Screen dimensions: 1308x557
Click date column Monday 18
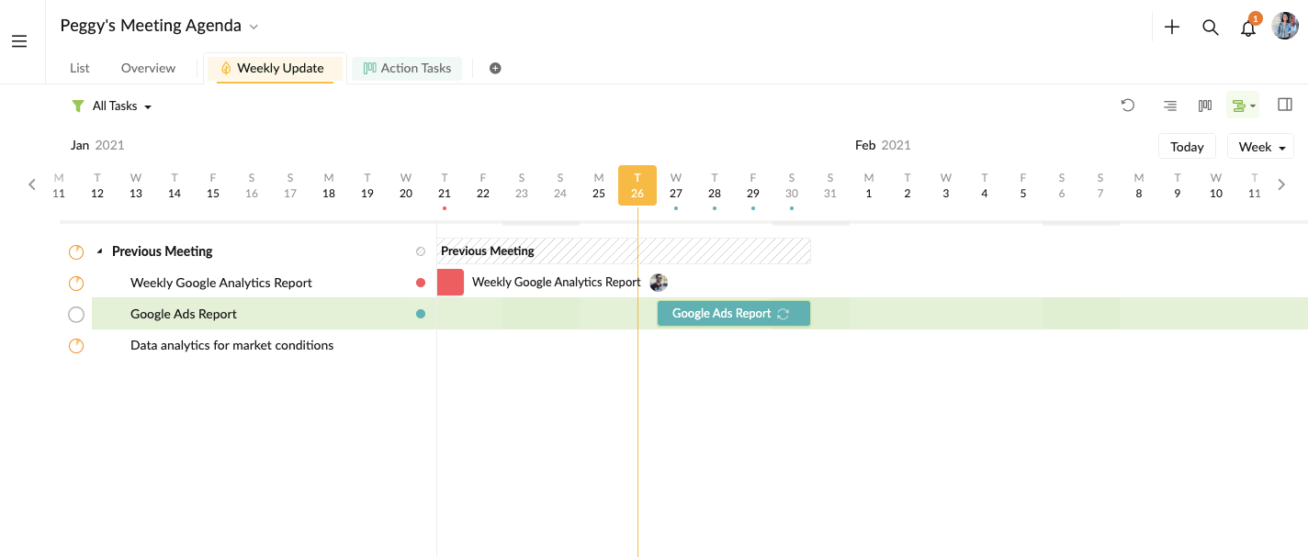[x=329, y=185]
